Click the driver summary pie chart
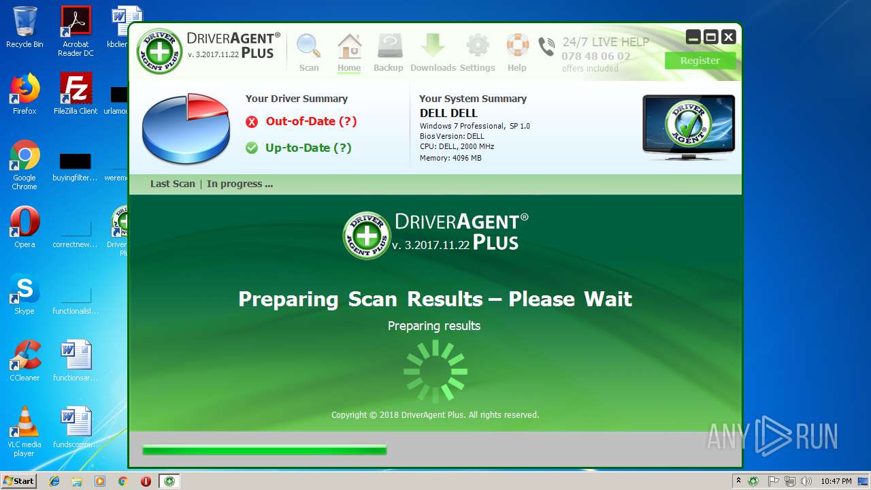The height and width of the screenshot is (490, 871). tap(186, 128)
